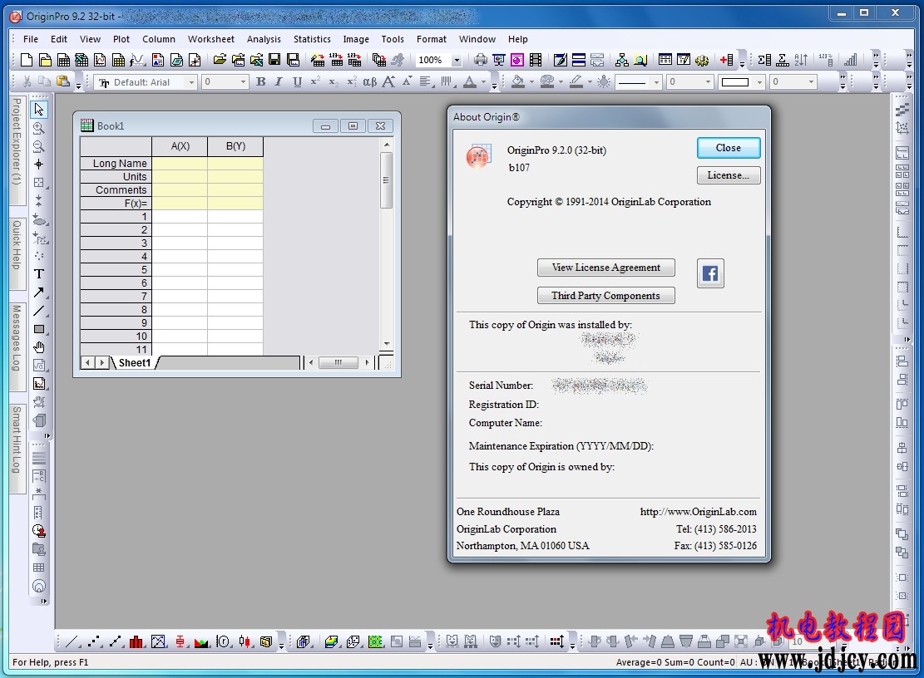Open the Statistics menu
This screenshot has width=924, height=678.
313,39
